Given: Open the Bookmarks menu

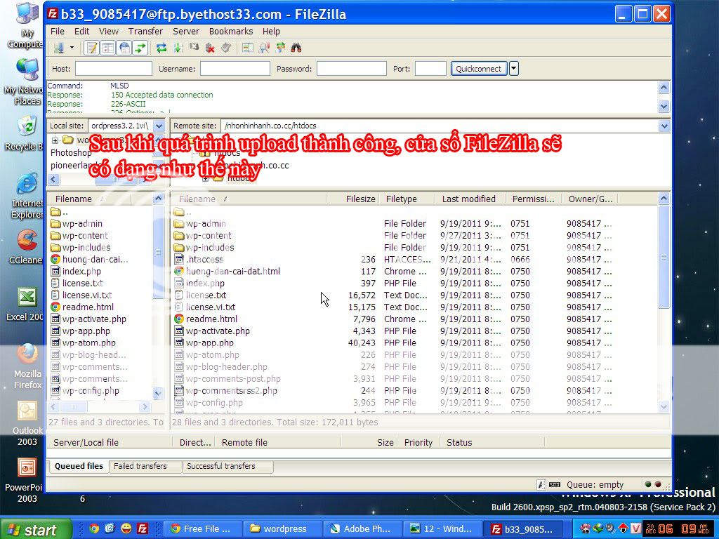Looking at the screenshot, I should coord(230,31).
